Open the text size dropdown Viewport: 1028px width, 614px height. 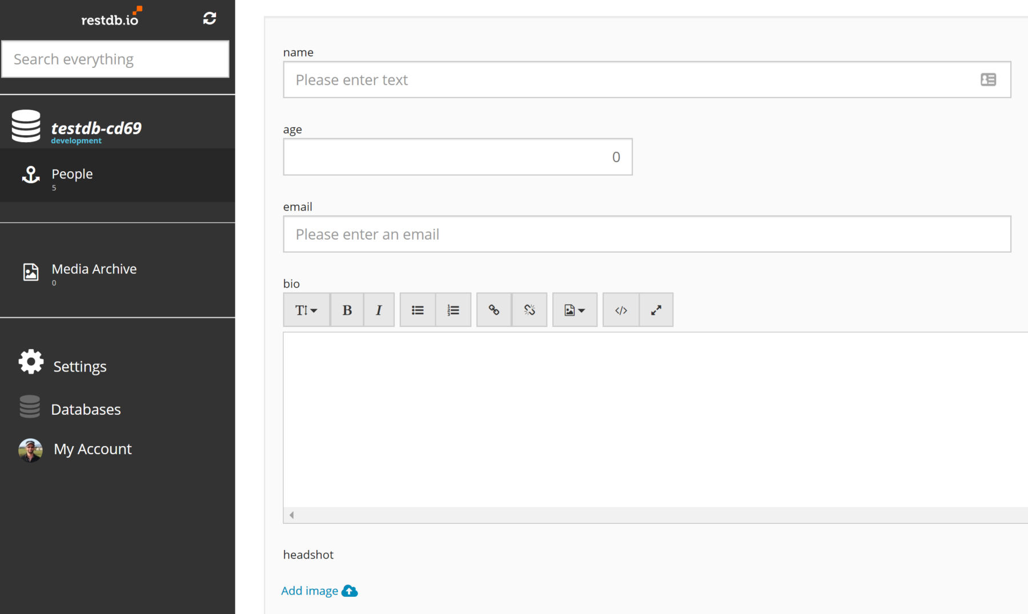(x=306, y=310)
